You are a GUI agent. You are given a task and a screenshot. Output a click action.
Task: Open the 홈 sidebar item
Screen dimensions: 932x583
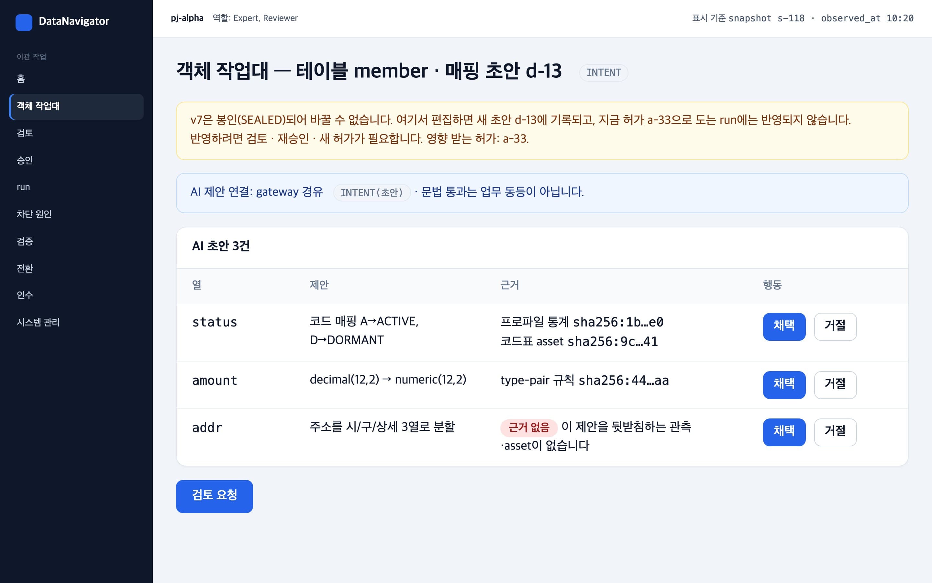click(76, 79)
